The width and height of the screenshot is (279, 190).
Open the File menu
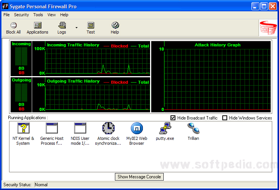pos(6,15)
